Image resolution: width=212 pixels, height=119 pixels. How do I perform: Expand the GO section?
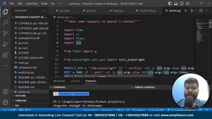coord(30,105)
